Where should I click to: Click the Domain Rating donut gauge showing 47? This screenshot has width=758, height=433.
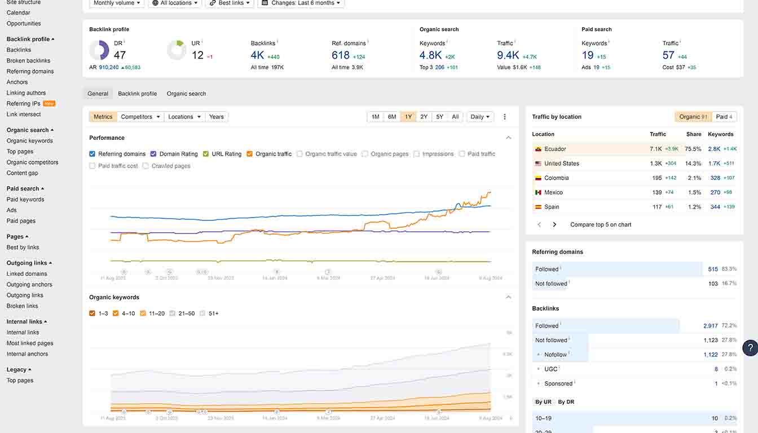click(99, 50)
